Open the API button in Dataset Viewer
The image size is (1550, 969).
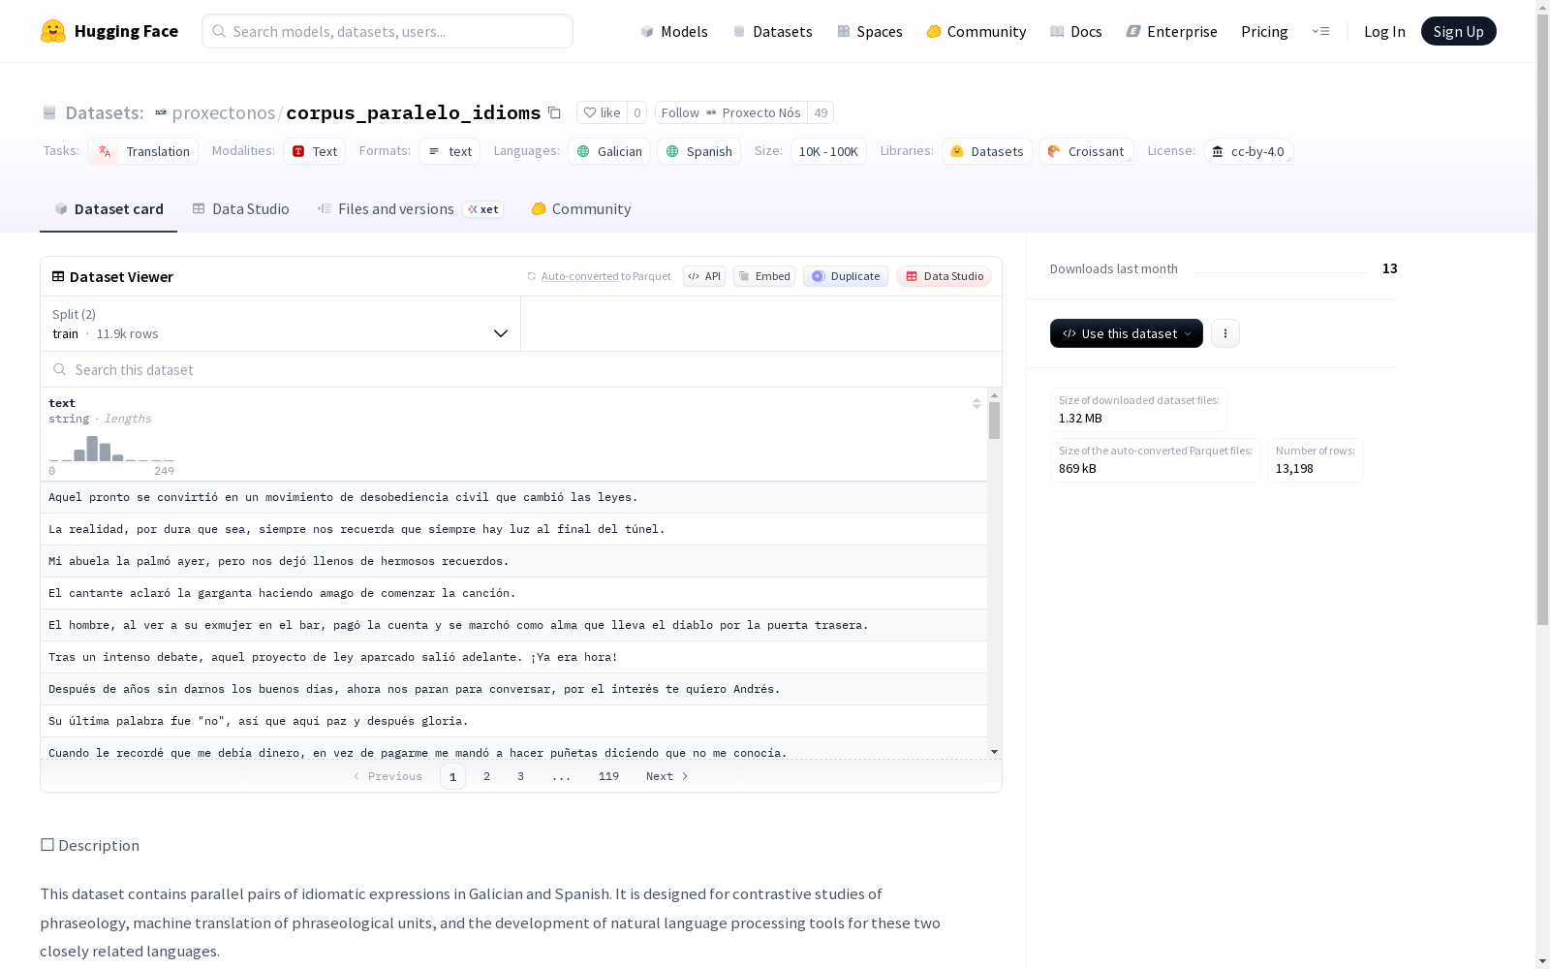(x=704, y=276)
